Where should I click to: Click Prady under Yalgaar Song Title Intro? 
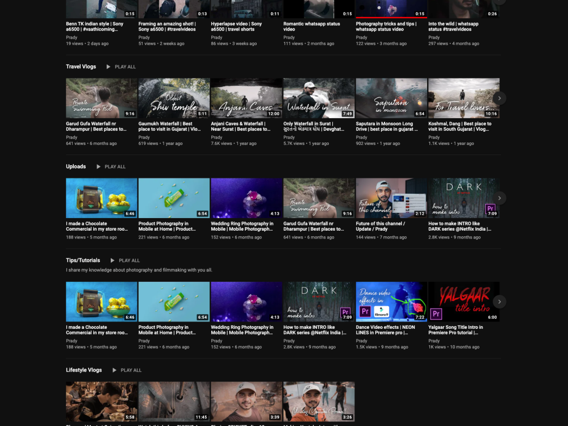(433, 341)
